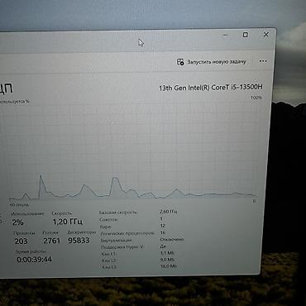The image size is (306, 306).
Task: Click the speed value '1,20 ГГц'
Action: (x=68, y=222)
